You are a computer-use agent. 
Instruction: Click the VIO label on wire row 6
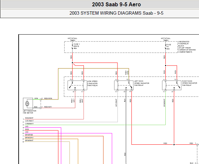(x=27, y=132)
